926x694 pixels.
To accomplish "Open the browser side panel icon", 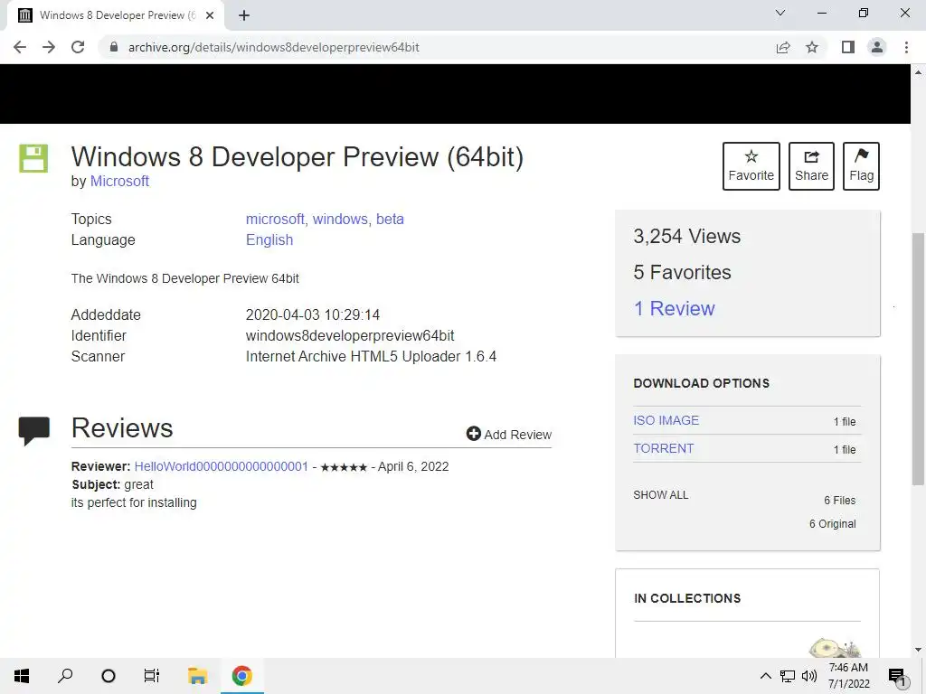I will click(848, 47).
